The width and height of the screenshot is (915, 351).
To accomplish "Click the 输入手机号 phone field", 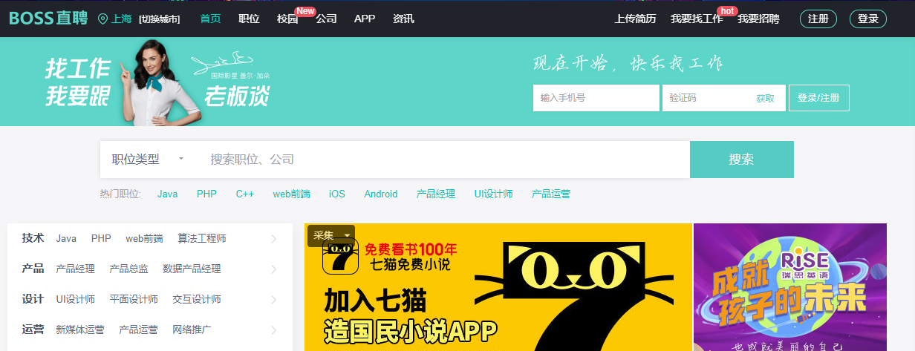I will 596,98.
